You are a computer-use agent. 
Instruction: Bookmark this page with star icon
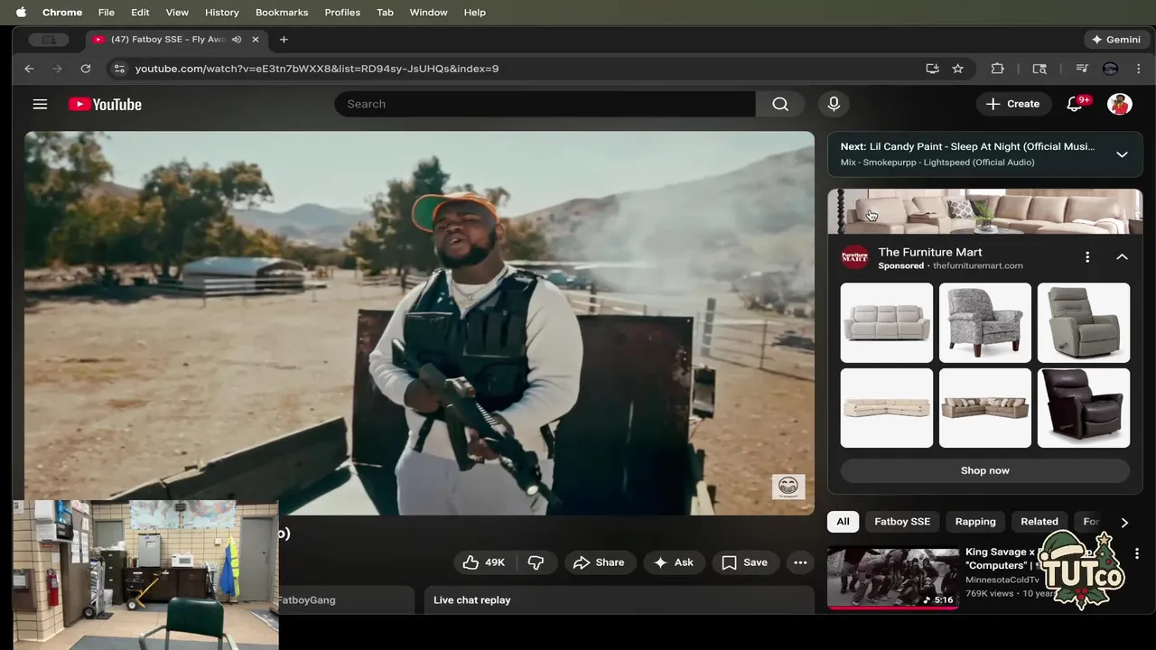point(957,69)
